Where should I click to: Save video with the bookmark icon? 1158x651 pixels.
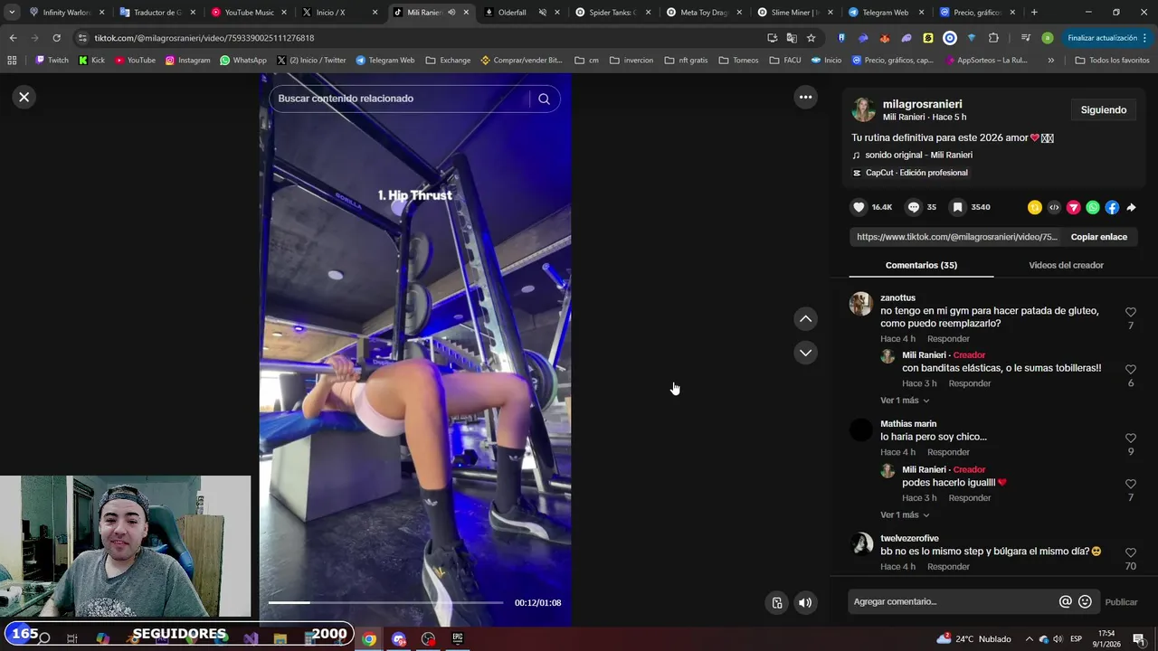(957, 207)
